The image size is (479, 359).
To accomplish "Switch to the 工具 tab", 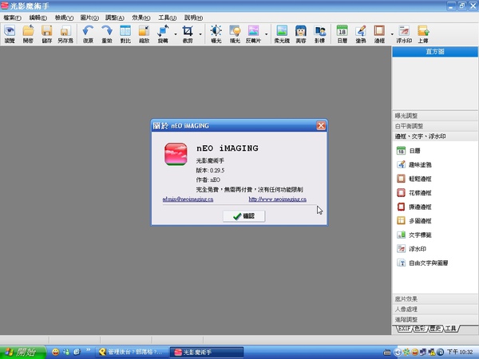I will [450, 329].
